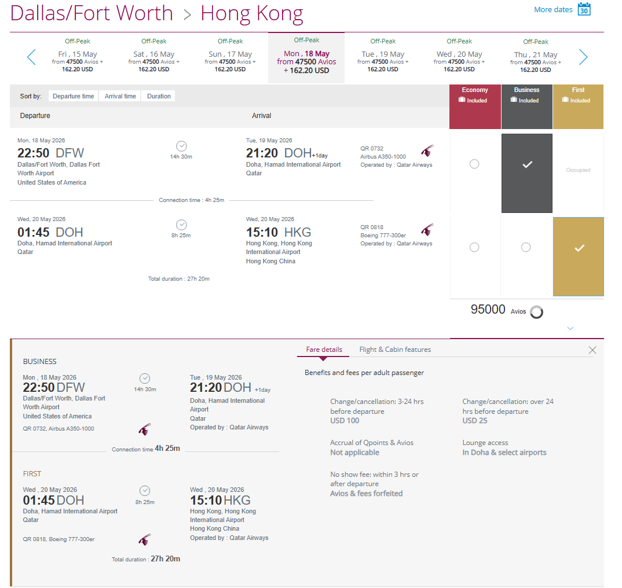The width and height of the screenshot is (622, 588).
Task: Click the Qatar logo in Business detail segment
Action: click(145, 429)
